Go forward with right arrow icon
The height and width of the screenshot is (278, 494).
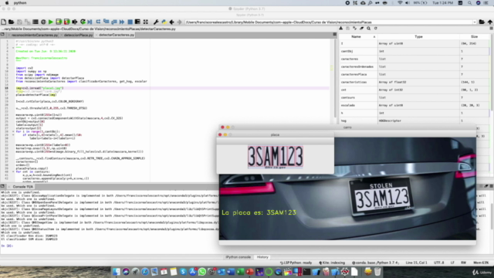(x=180, y=22)
